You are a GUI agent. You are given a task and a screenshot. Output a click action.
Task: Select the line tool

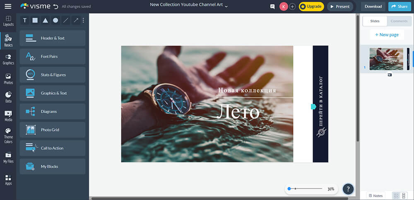(x=66, y=20)
